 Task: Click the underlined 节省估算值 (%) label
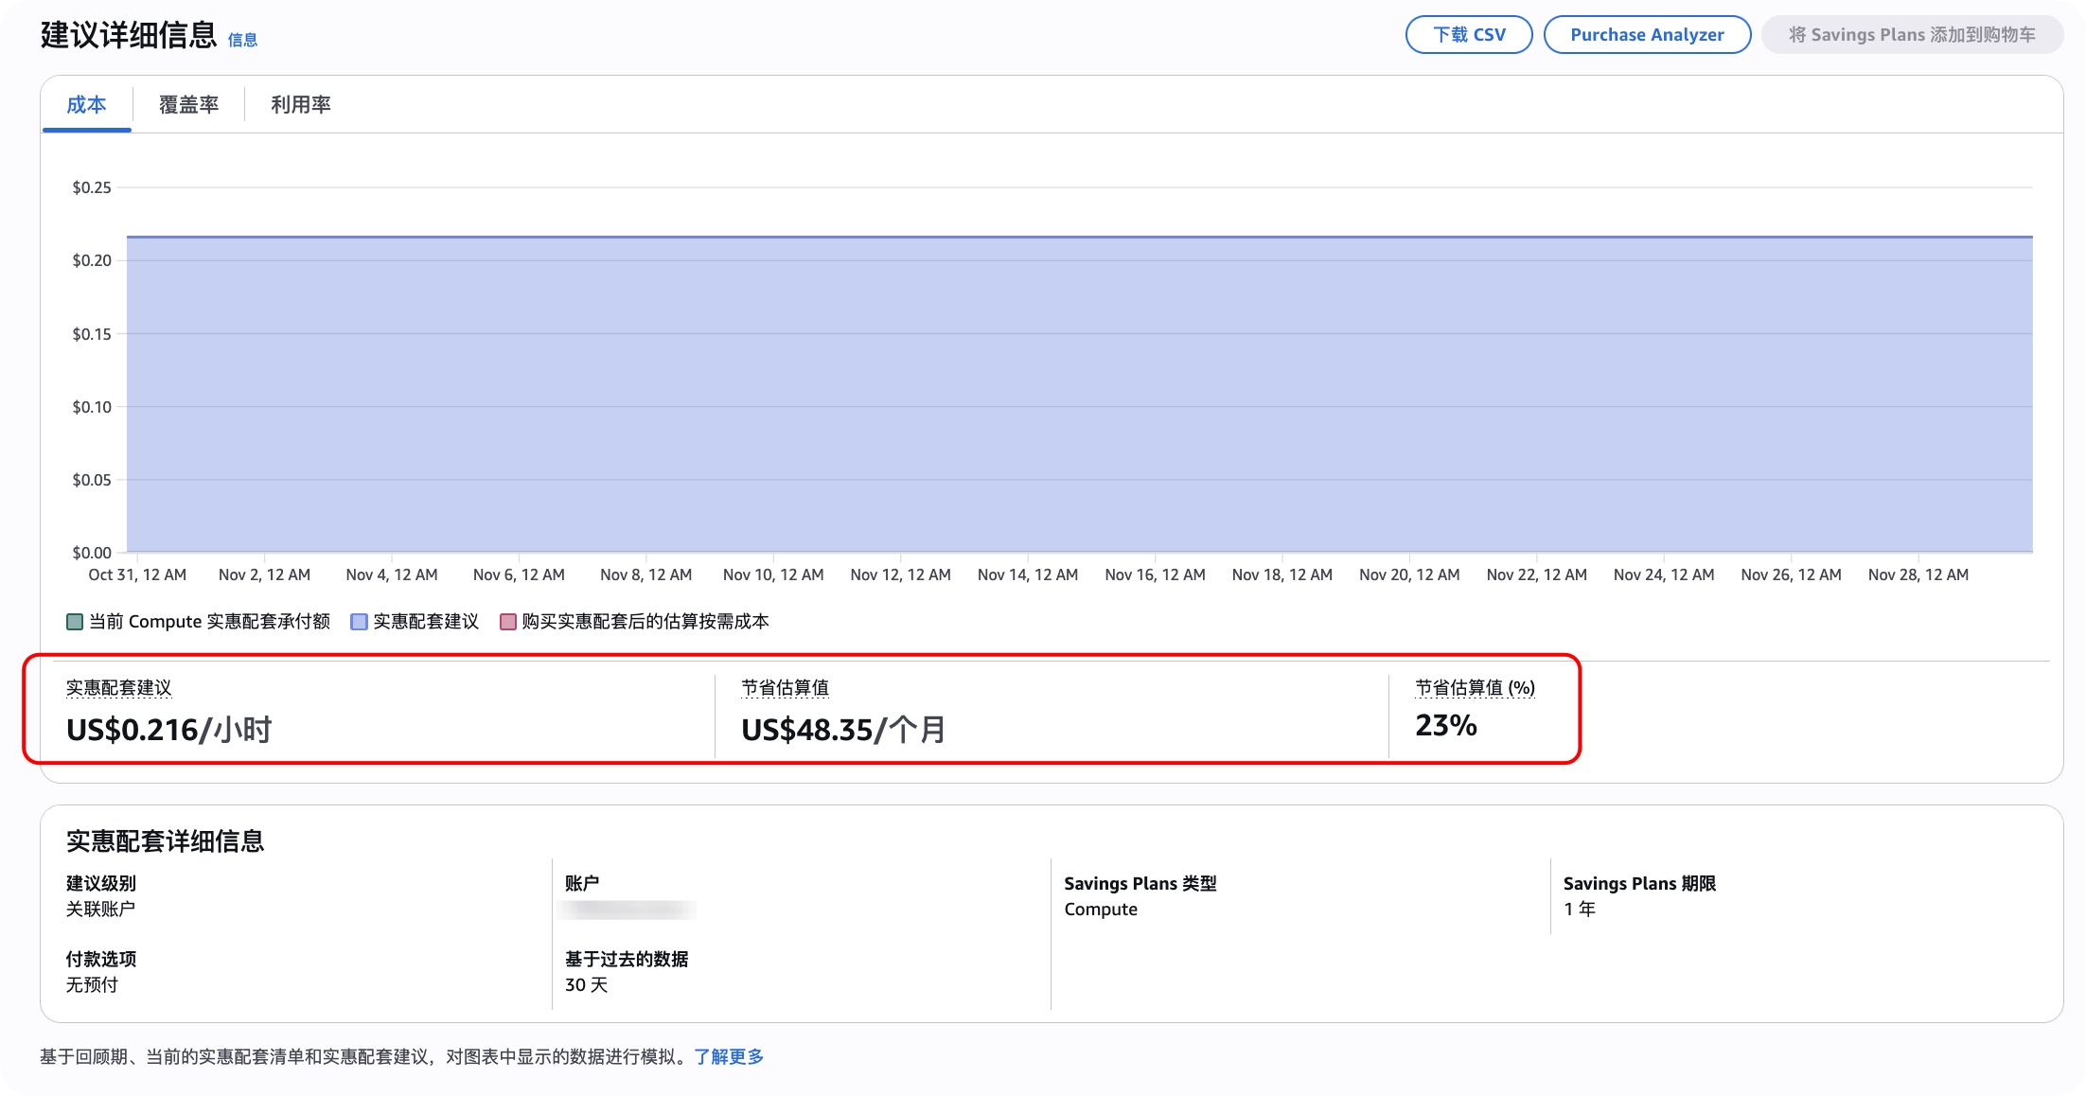point(1474,688)
